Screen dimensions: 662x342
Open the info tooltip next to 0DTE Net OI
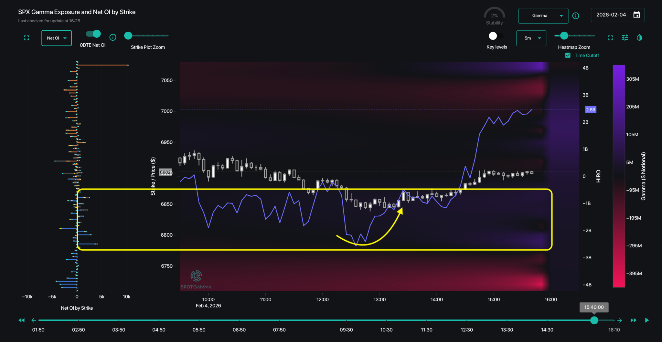pyautogui.click(x=113, y=37)
